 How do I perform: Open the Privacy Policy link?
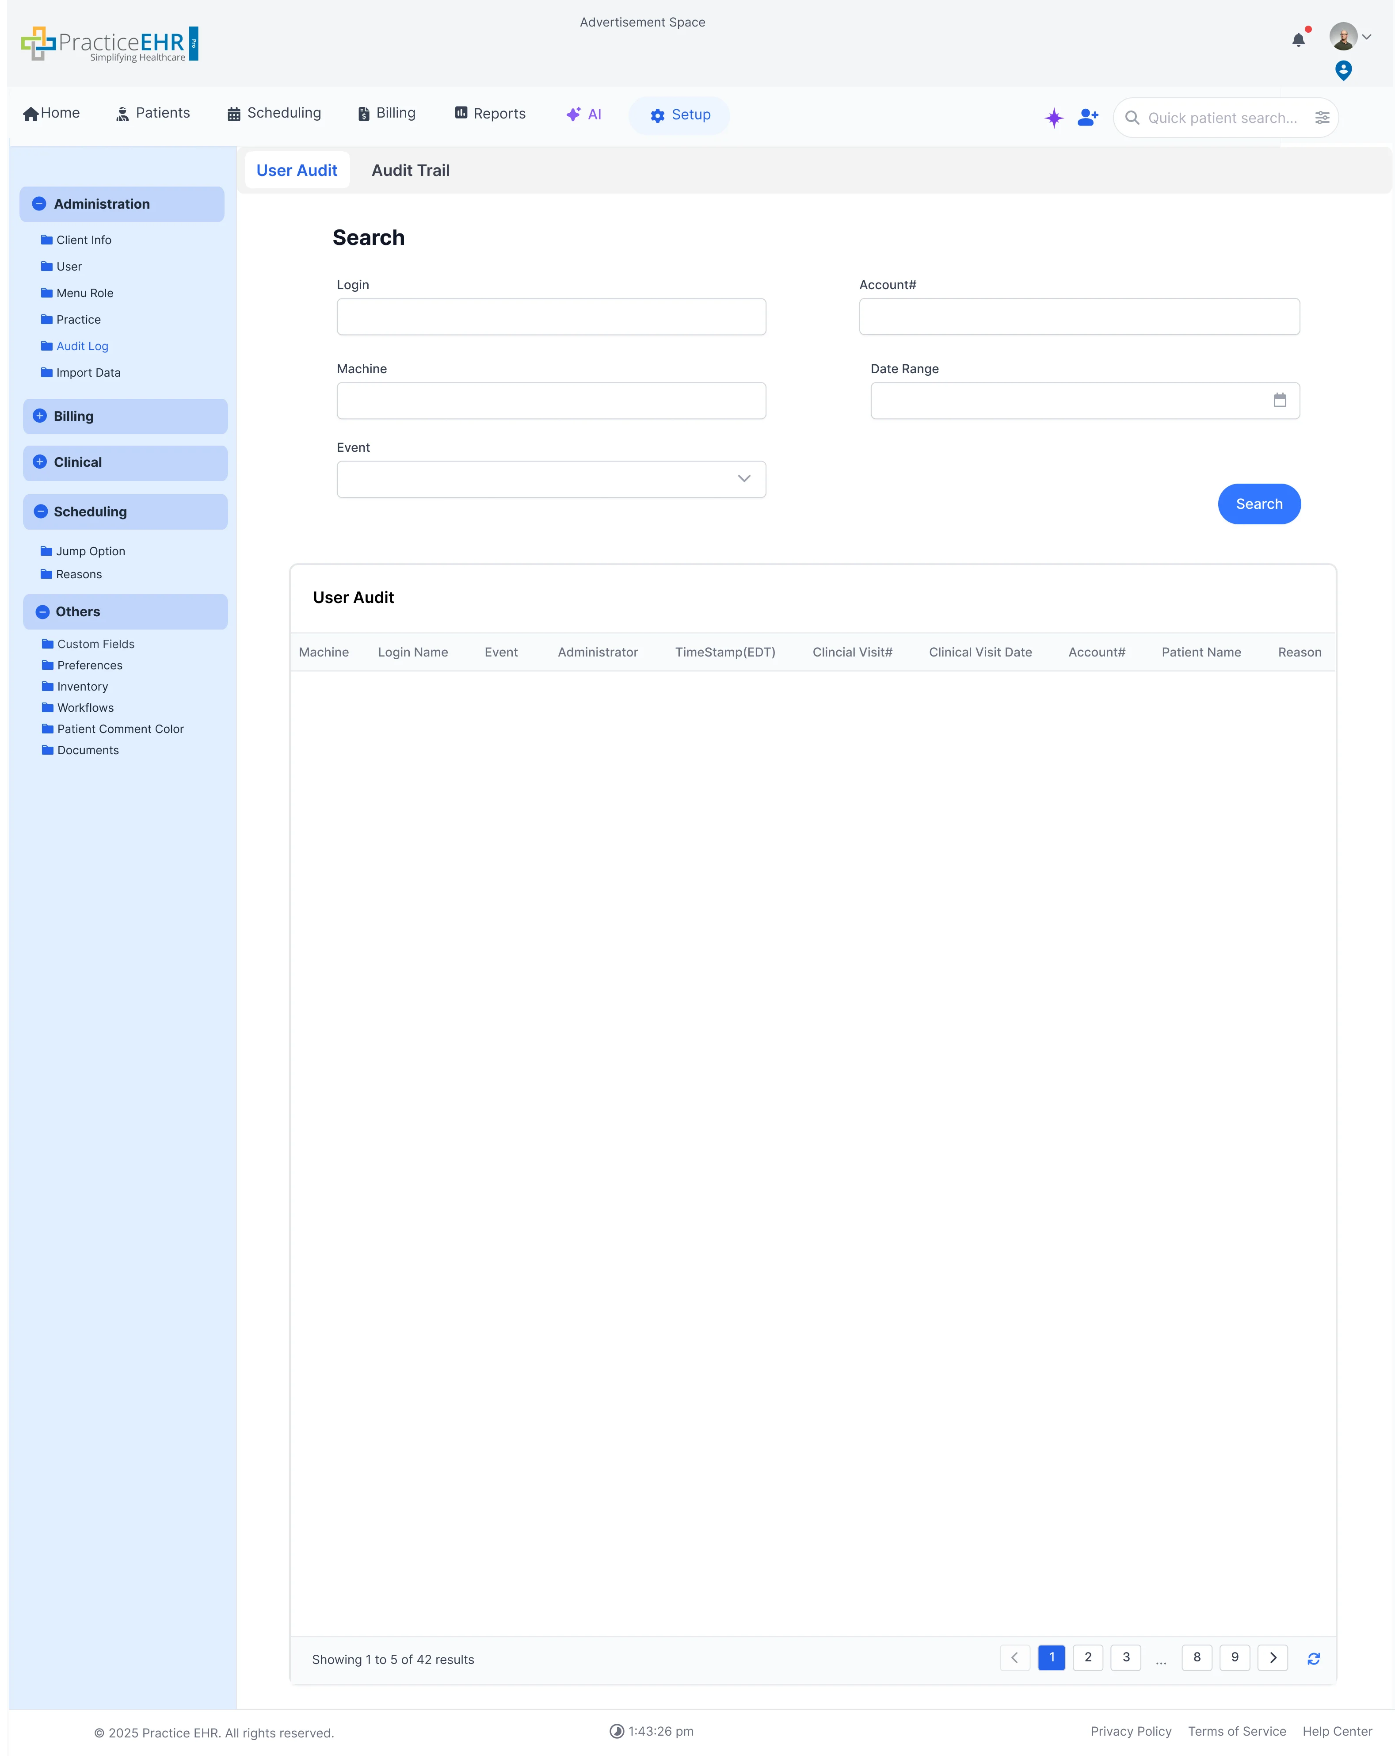(x=1131, y=1731)
